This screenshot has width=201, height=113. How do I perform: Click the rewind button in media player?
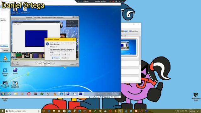(x=41, y=63)
